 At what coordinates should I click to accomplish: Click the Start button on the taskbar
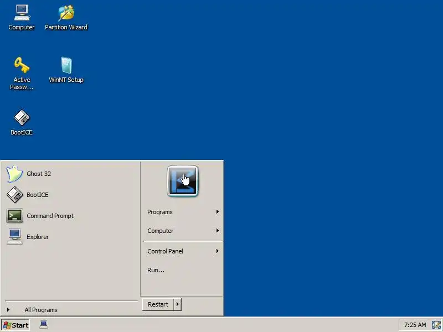16,325
